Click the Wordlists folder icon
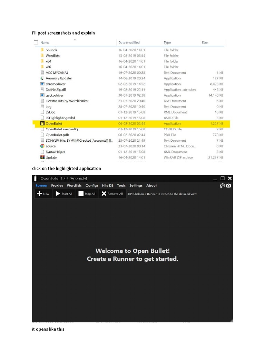The height and width of the screenshot is (353, 265). pyautogui.click(x=42, y=56)
